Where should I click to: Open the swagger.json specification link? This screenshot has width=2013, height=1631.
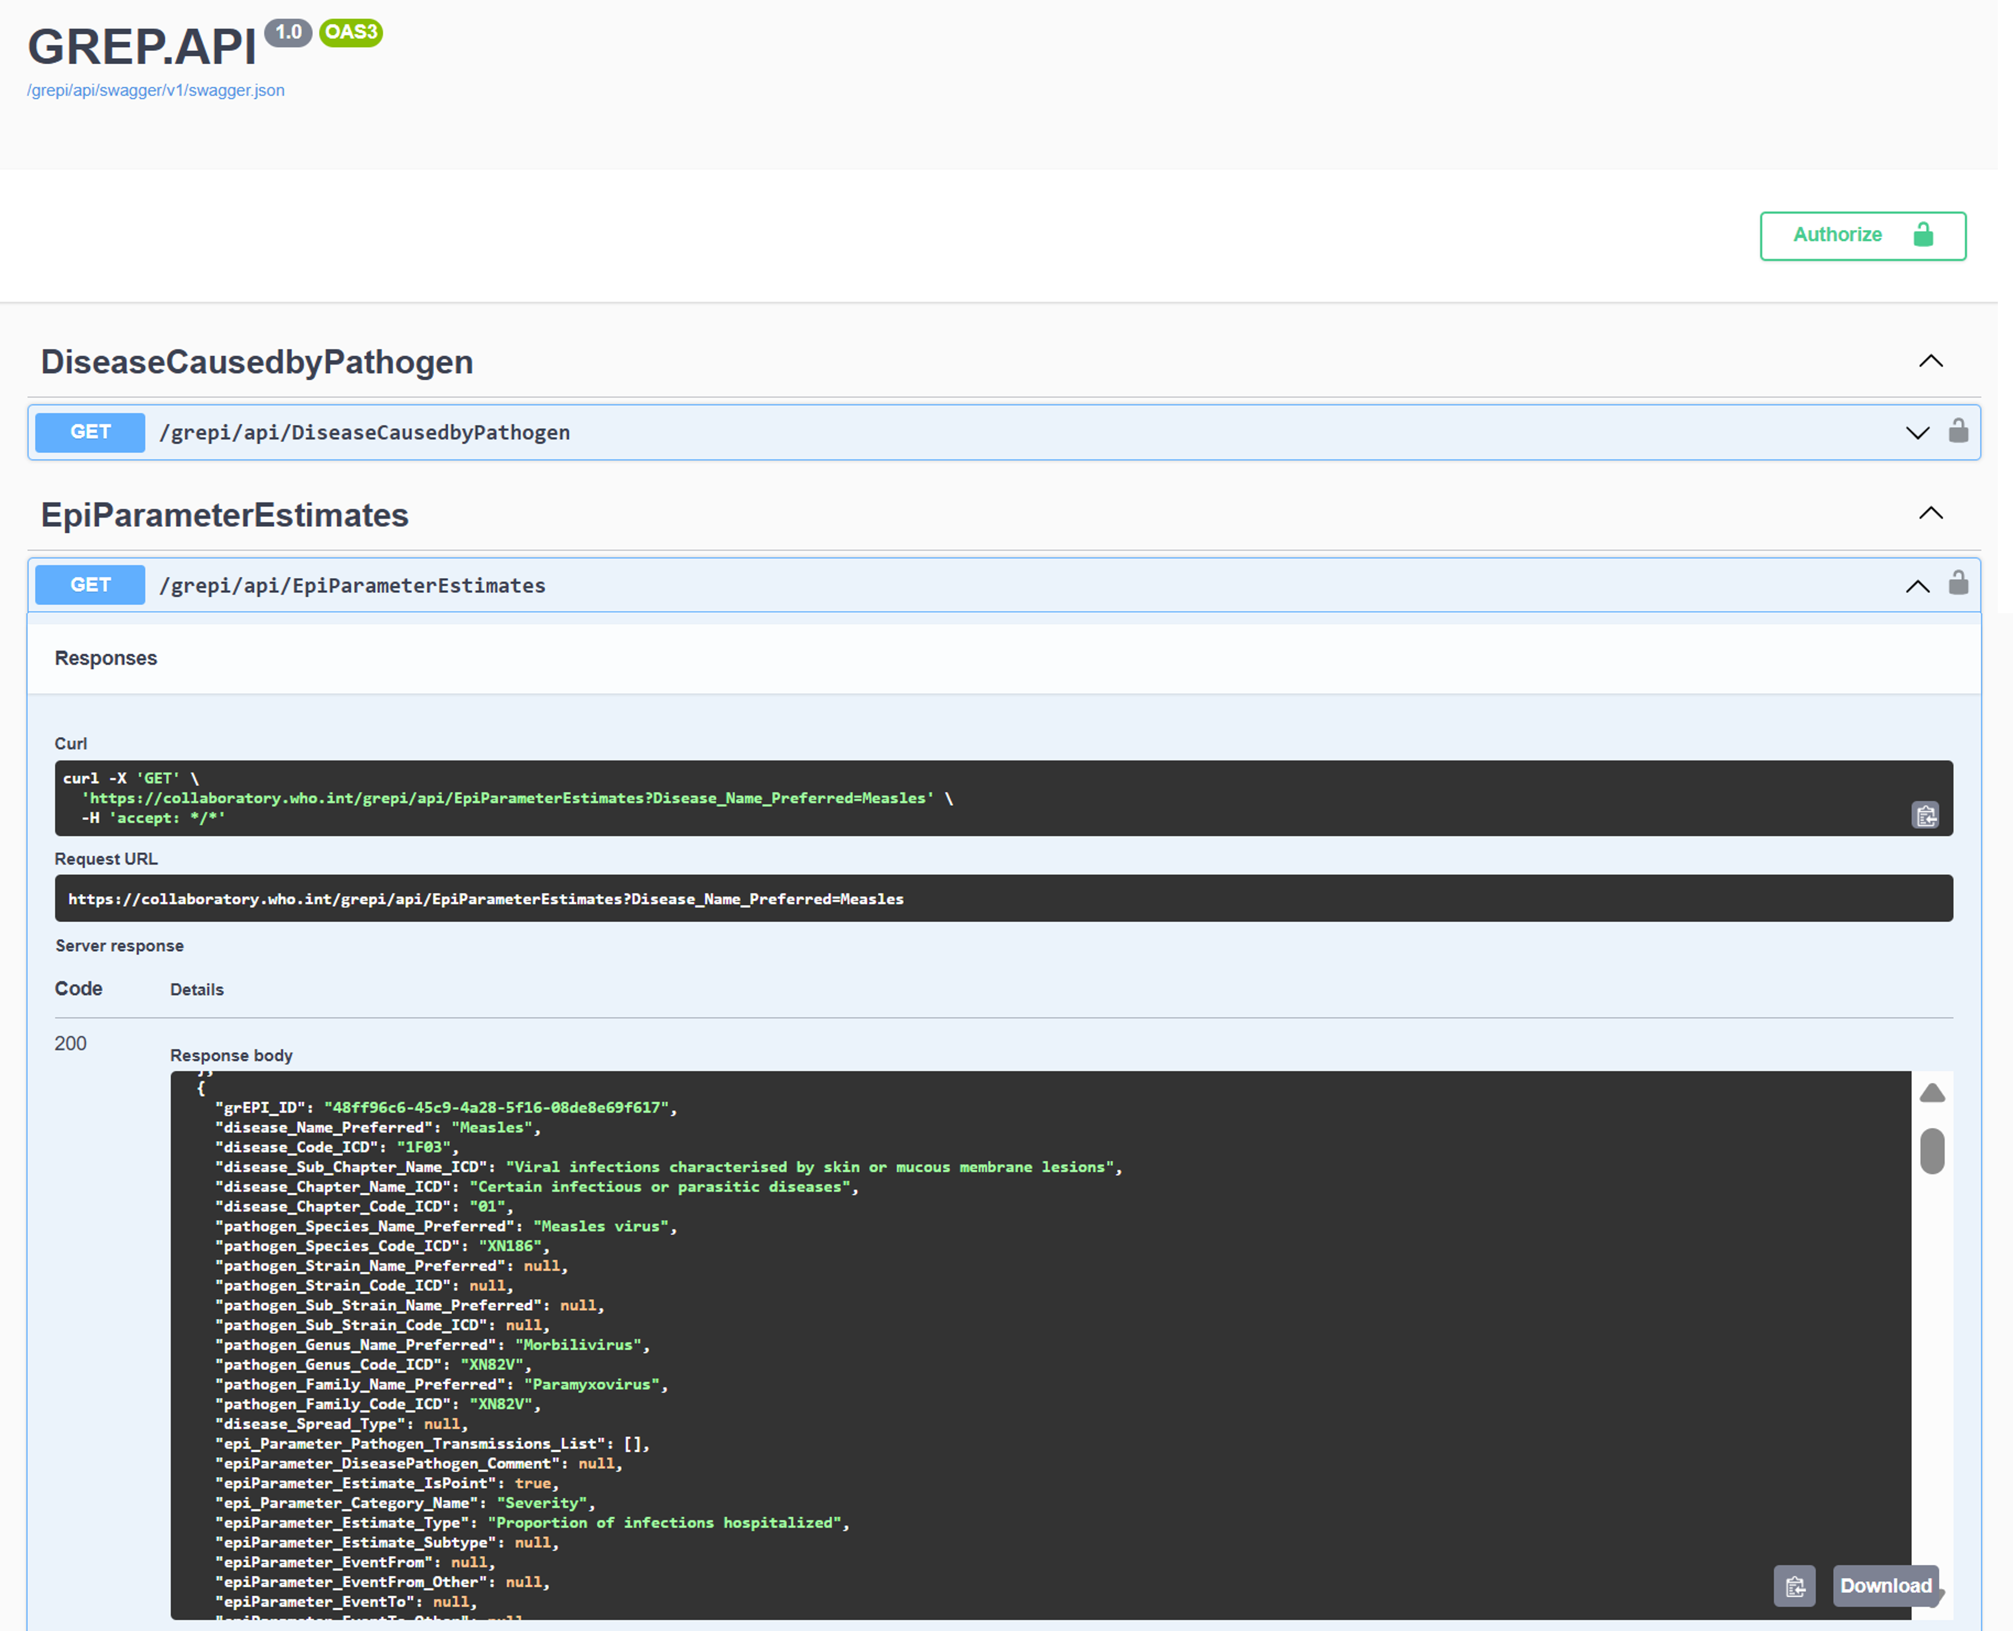tap(155, 90)
